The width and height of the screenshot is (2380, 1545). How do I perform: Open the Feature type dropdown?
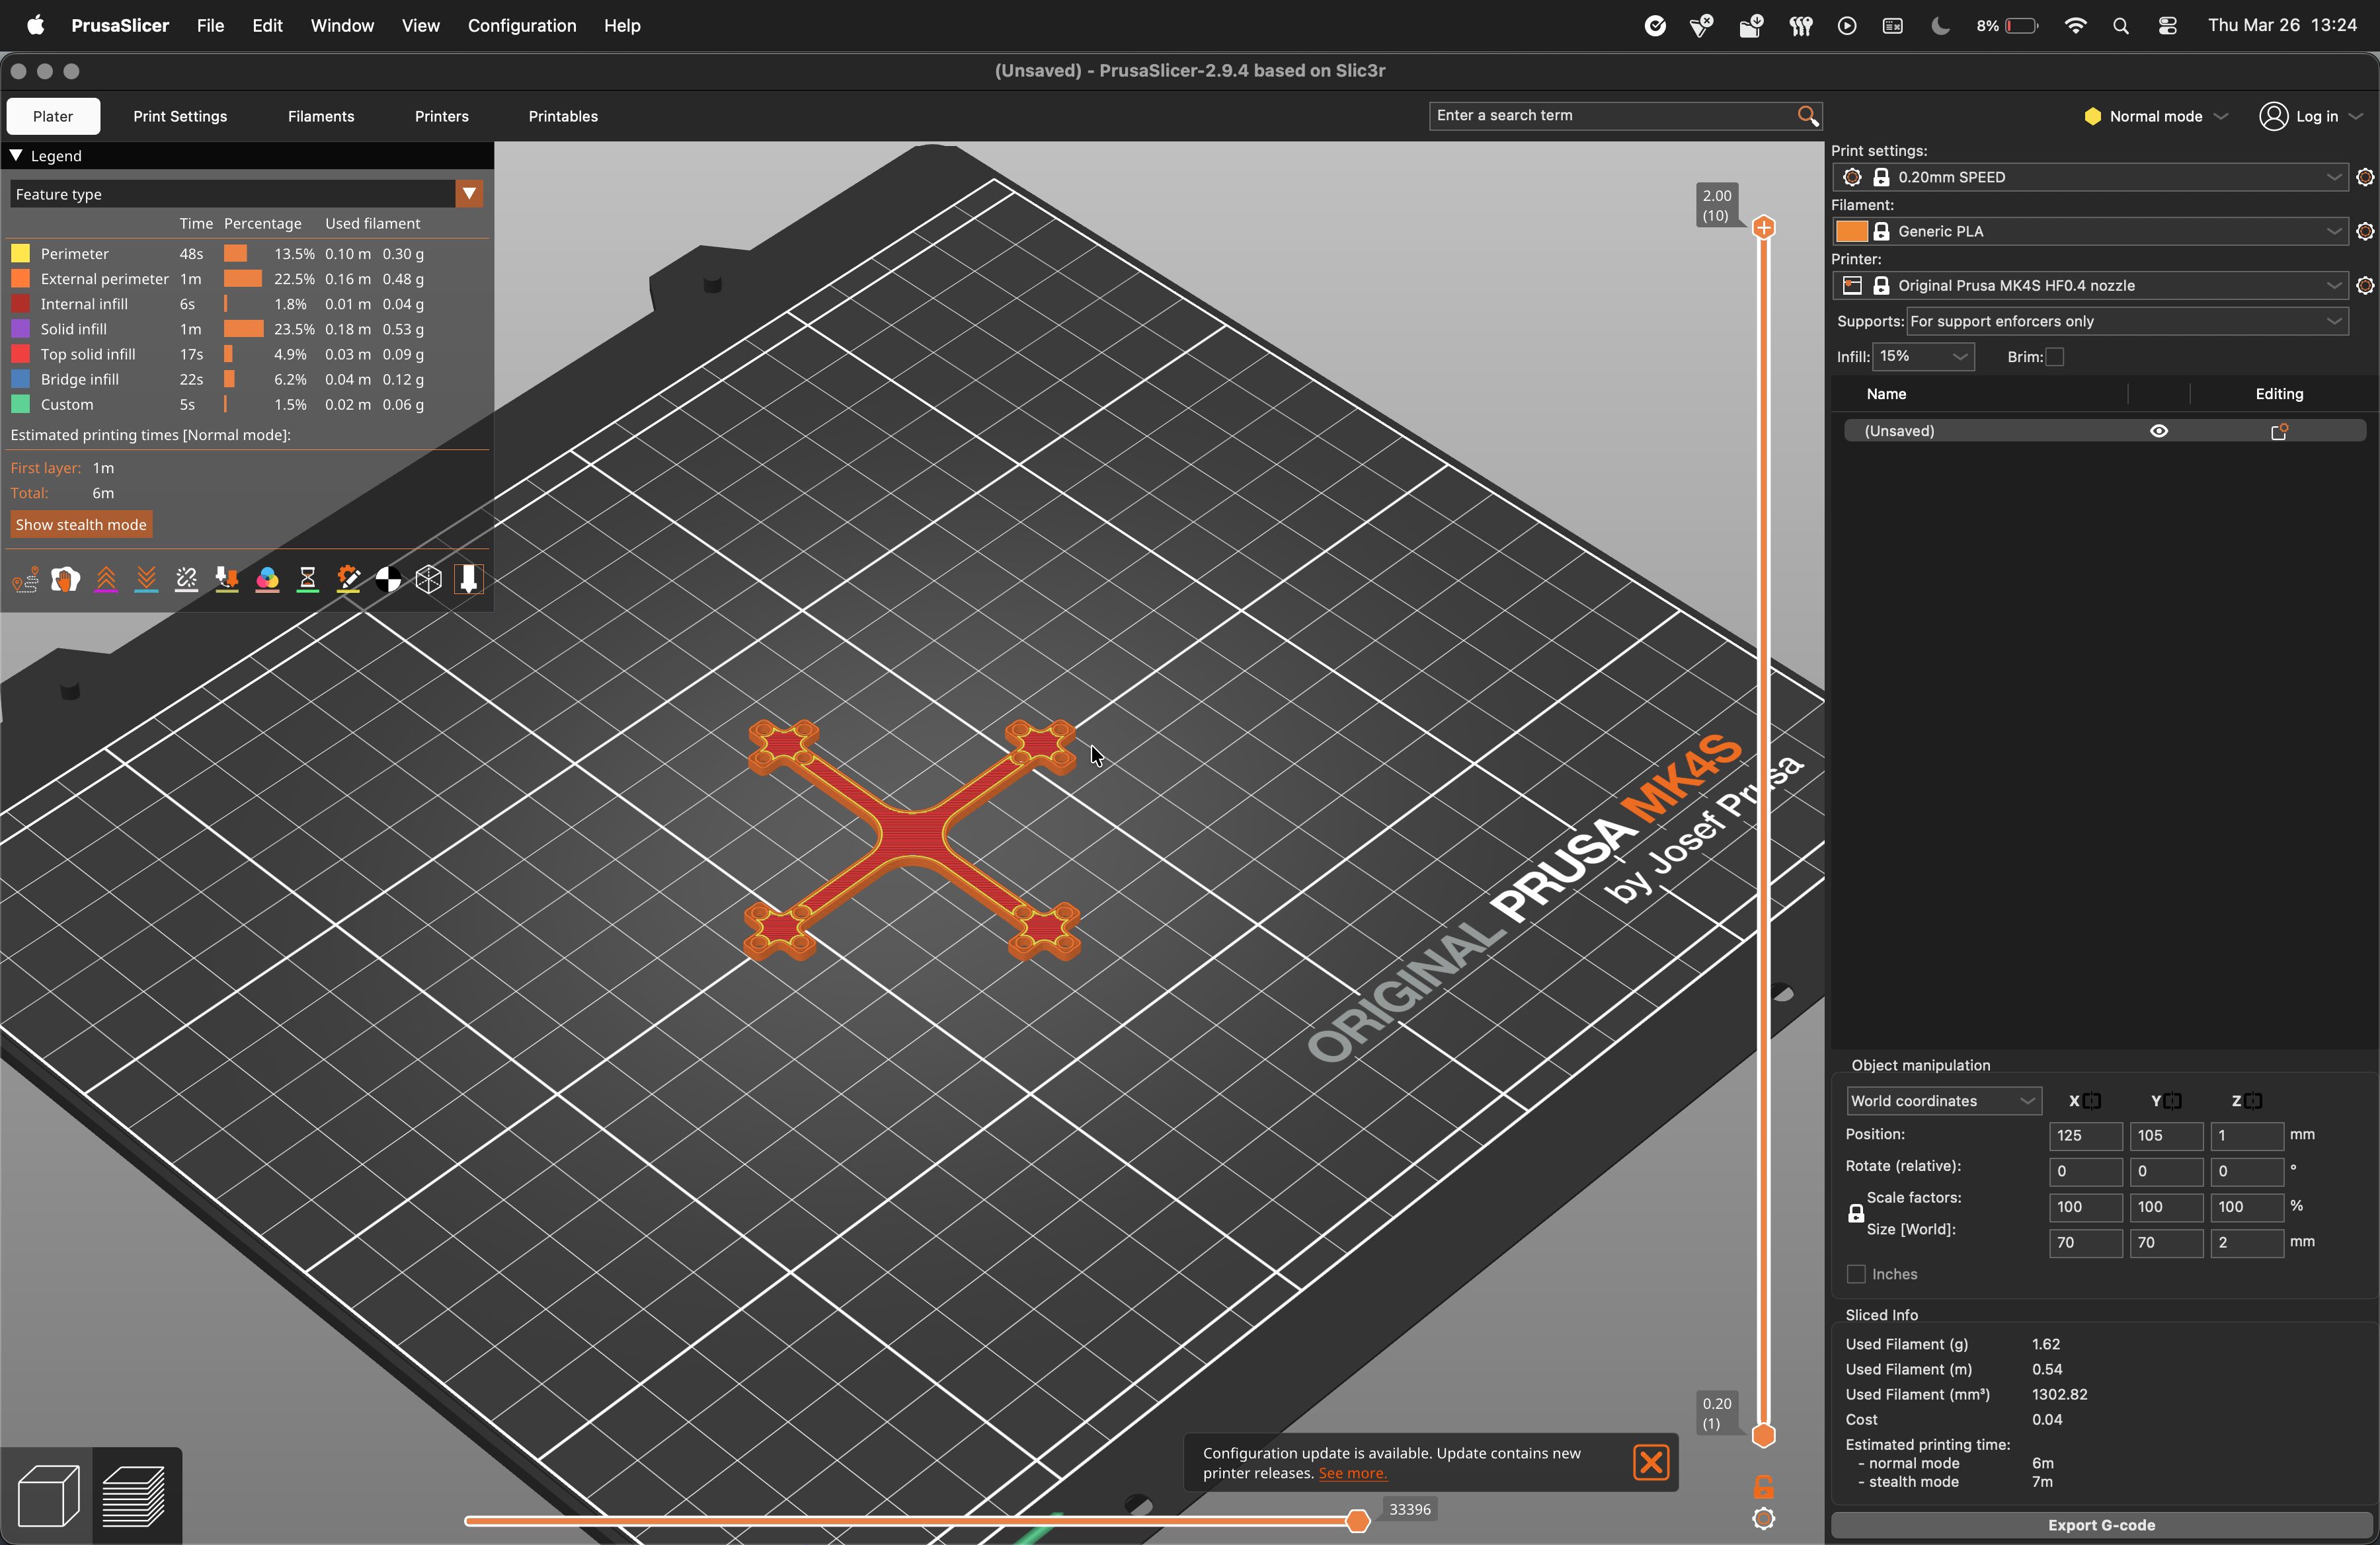(x=468, y=194)
